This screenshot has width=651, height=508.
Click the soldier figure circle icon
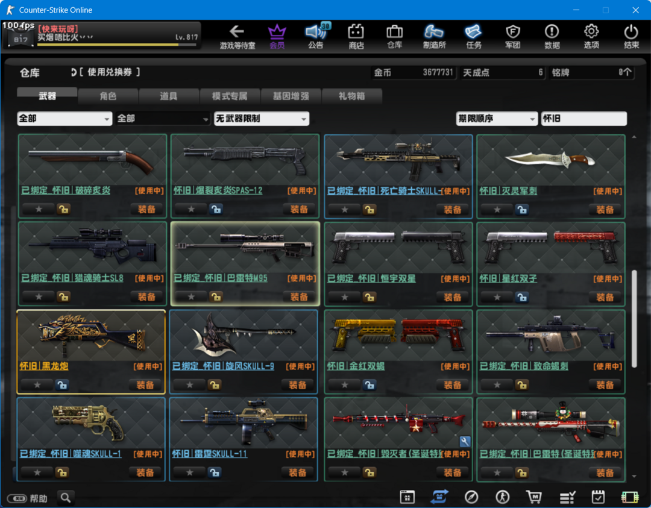[x=503, y=497]
